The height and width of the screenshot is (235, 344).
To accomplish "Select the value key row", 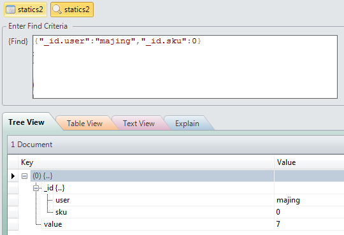I will coord(53,224).
